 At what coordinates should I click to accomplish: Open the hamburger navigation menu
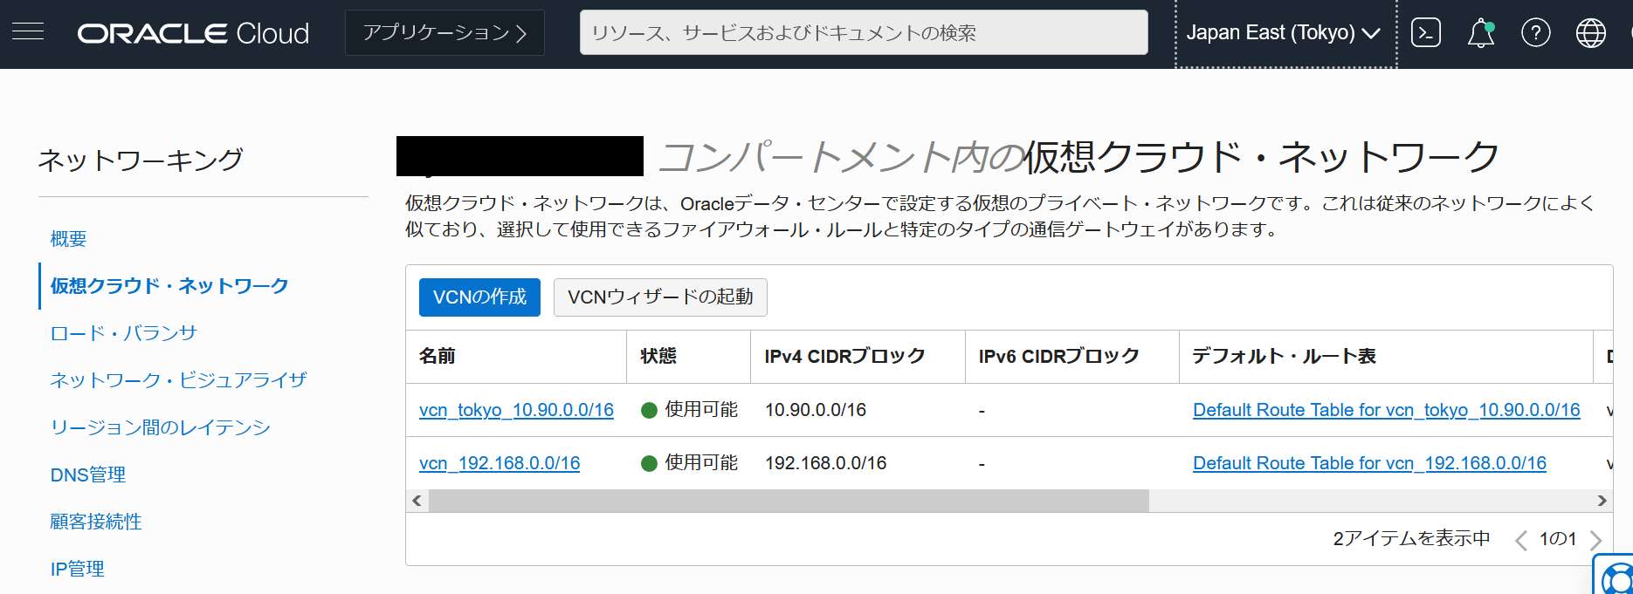[28, 32]
